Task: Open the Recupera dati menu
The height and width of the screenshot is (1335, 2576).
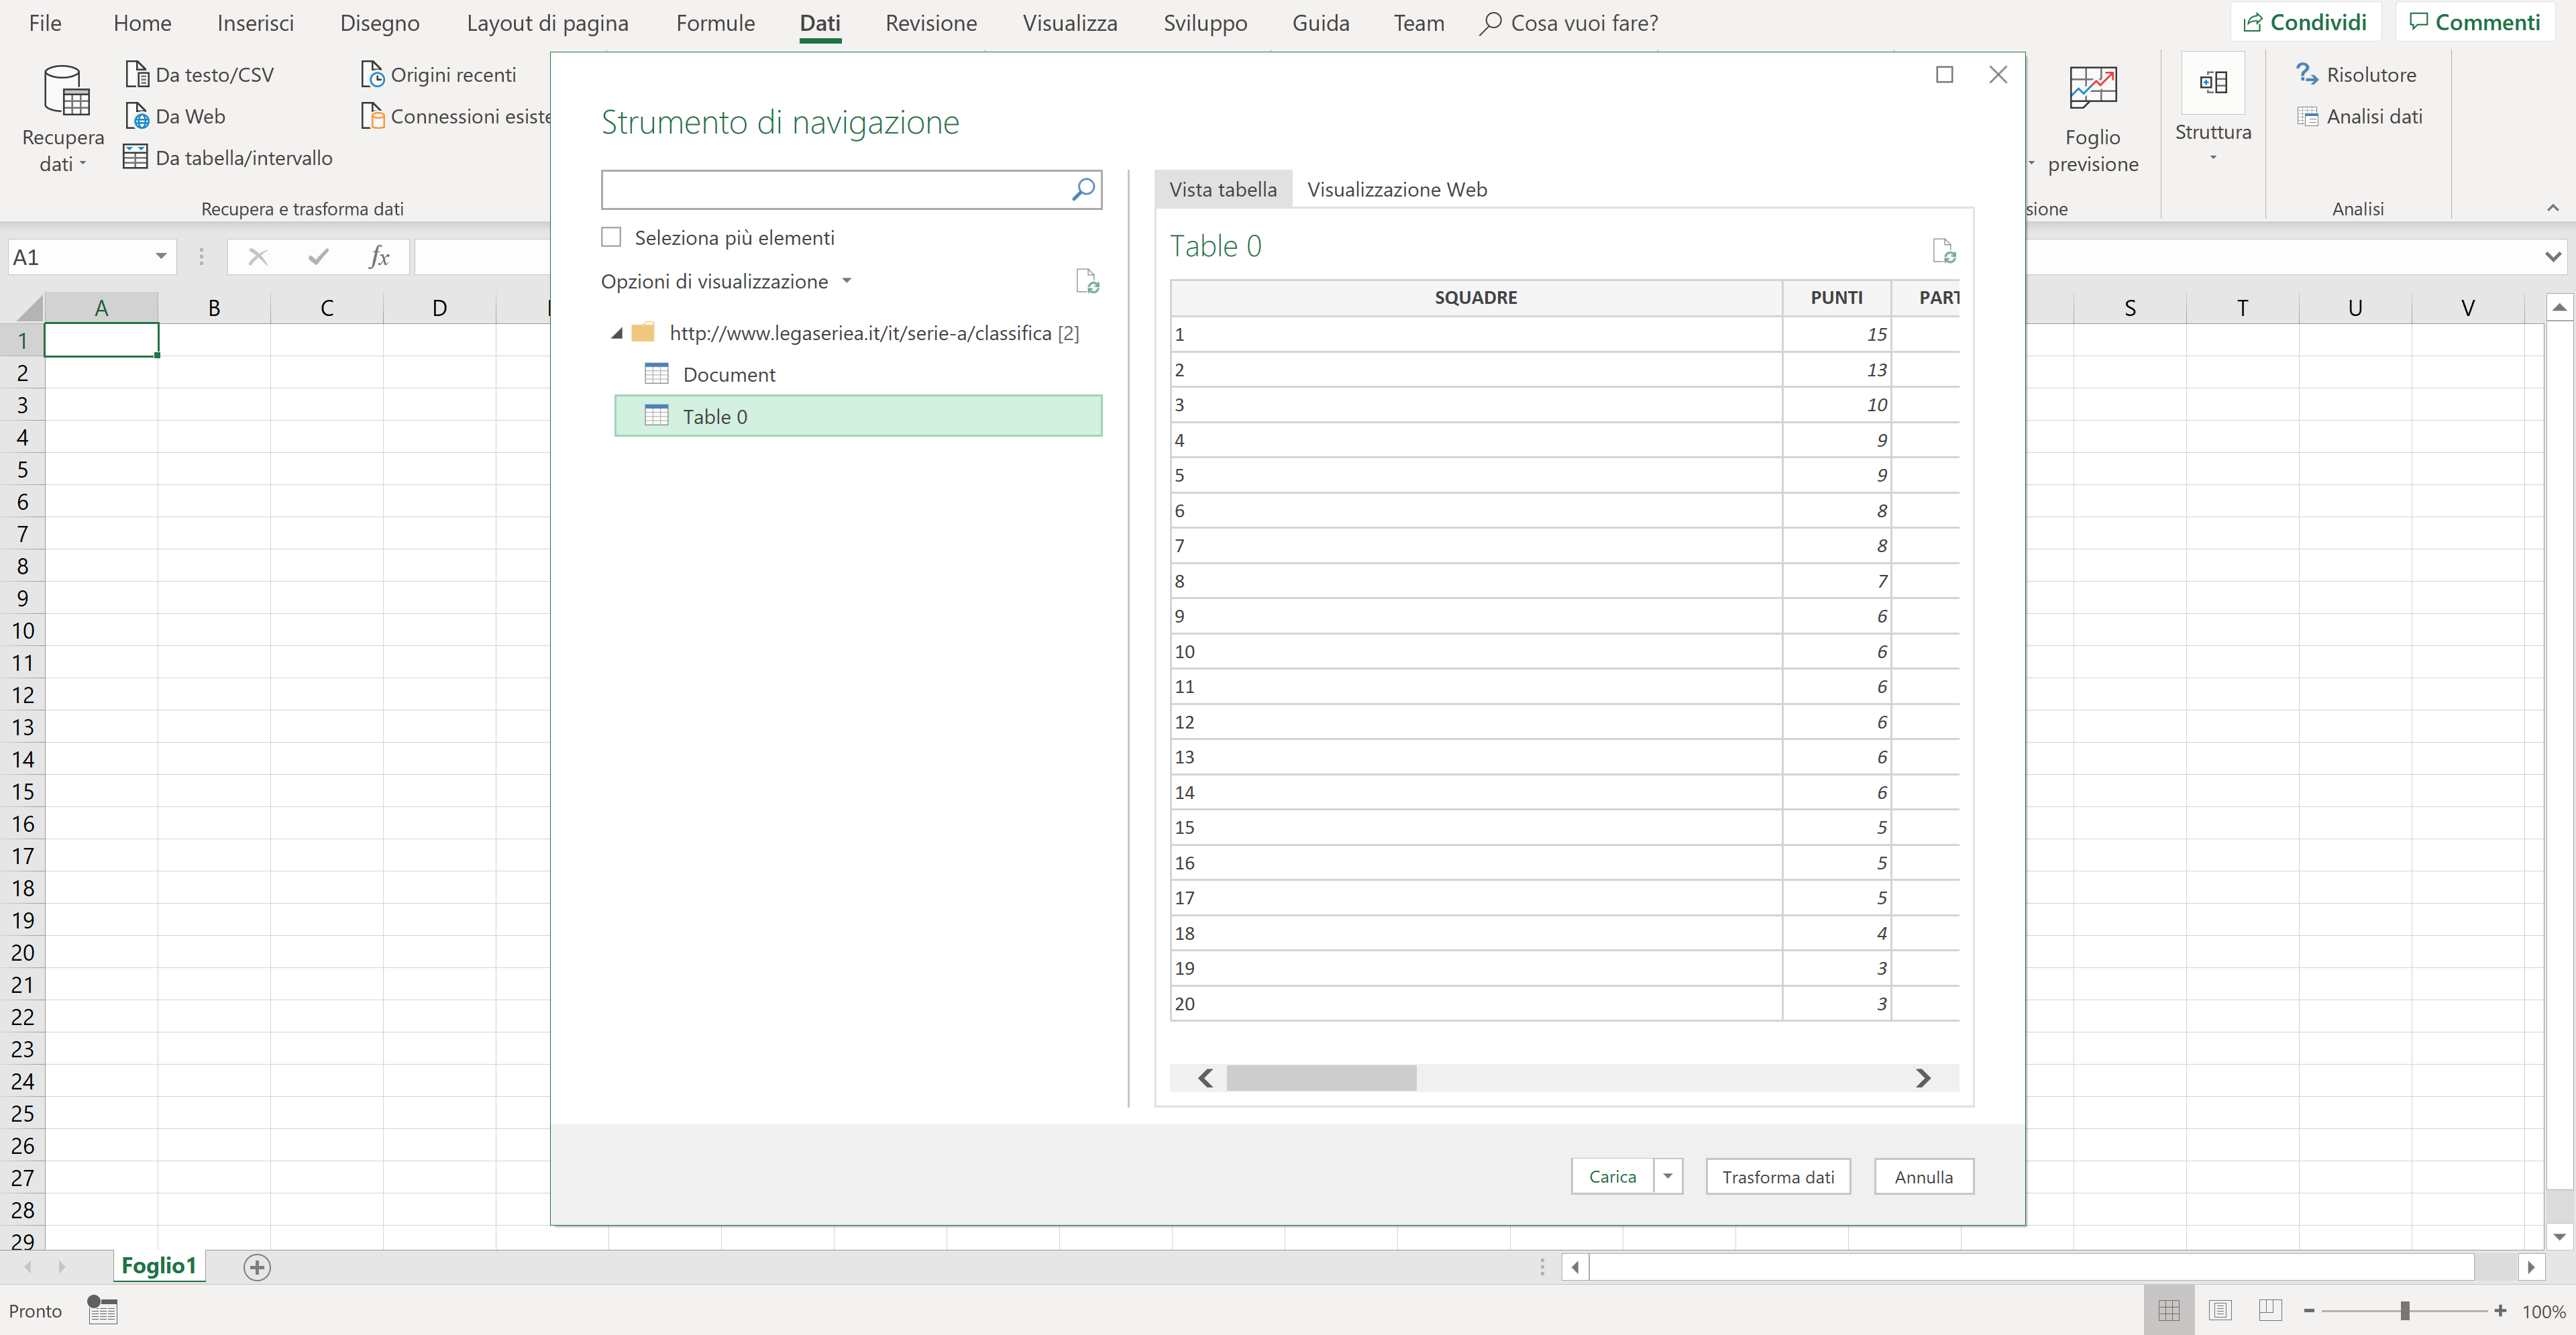Action: tap(63, 118)
